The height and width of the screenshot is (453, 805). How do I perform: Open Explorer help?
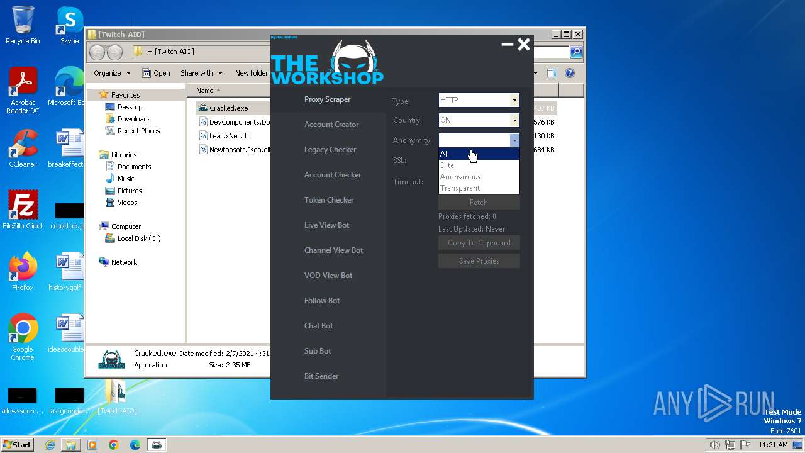click(570, 73)
